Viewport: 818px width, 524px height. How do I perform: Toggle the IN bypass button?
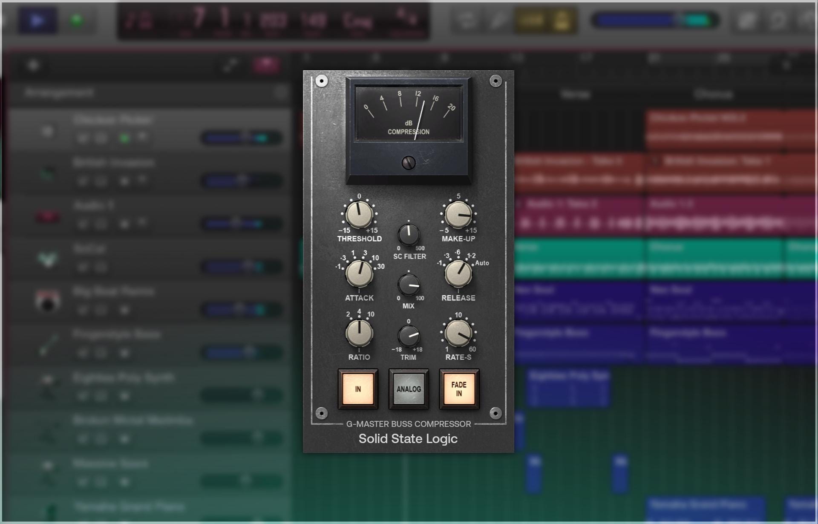(x=358, y=389)
